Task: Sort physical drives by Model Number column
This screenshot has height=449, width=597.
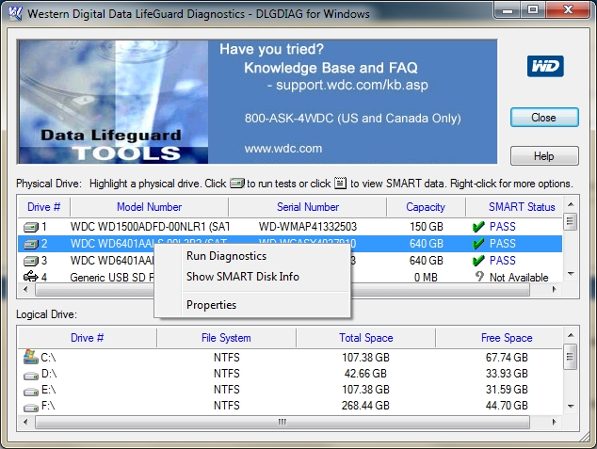Action: 149,207
